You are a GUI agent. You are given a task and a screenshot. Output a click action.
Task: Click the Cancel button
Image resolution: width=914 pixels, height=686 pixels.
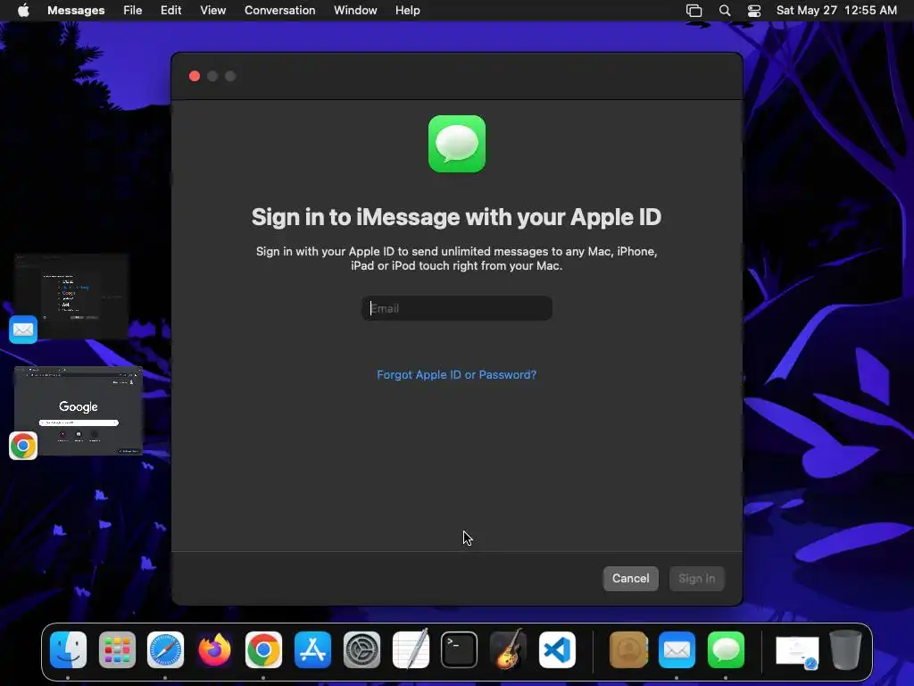point(631,579)
